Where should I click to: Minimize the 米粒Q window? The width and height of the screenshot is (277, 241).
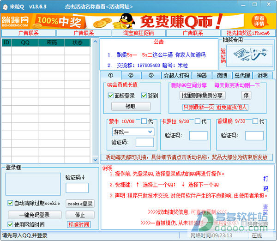tap(243, 5)
